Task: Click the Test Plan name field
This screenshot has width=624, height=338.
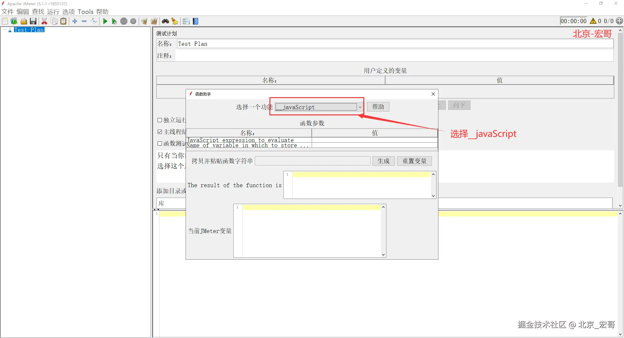Action: (x=395, y=44)
